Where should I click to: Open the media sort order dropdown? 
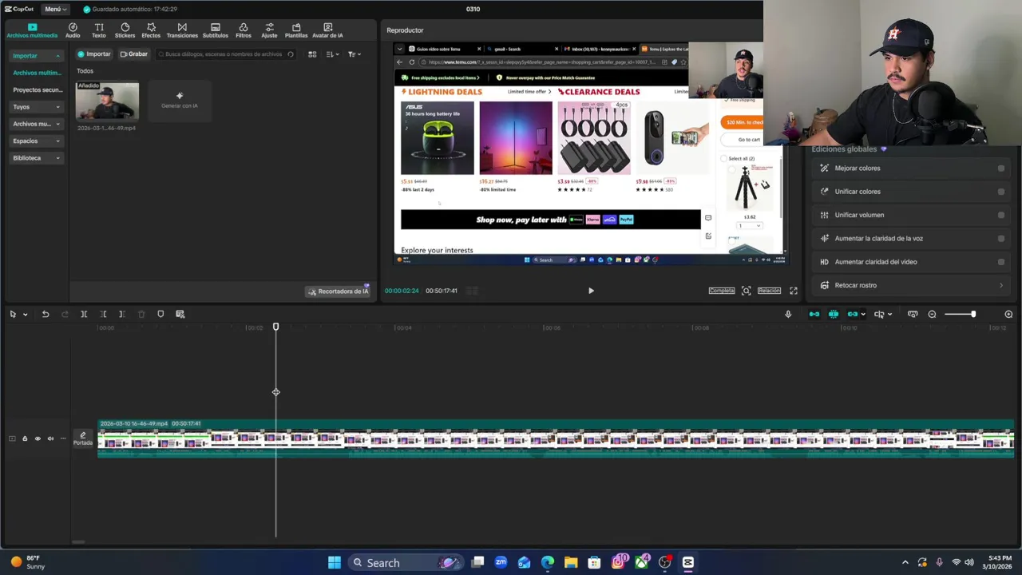pos(333,54)
